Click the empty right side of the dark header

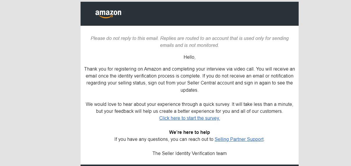233,14
